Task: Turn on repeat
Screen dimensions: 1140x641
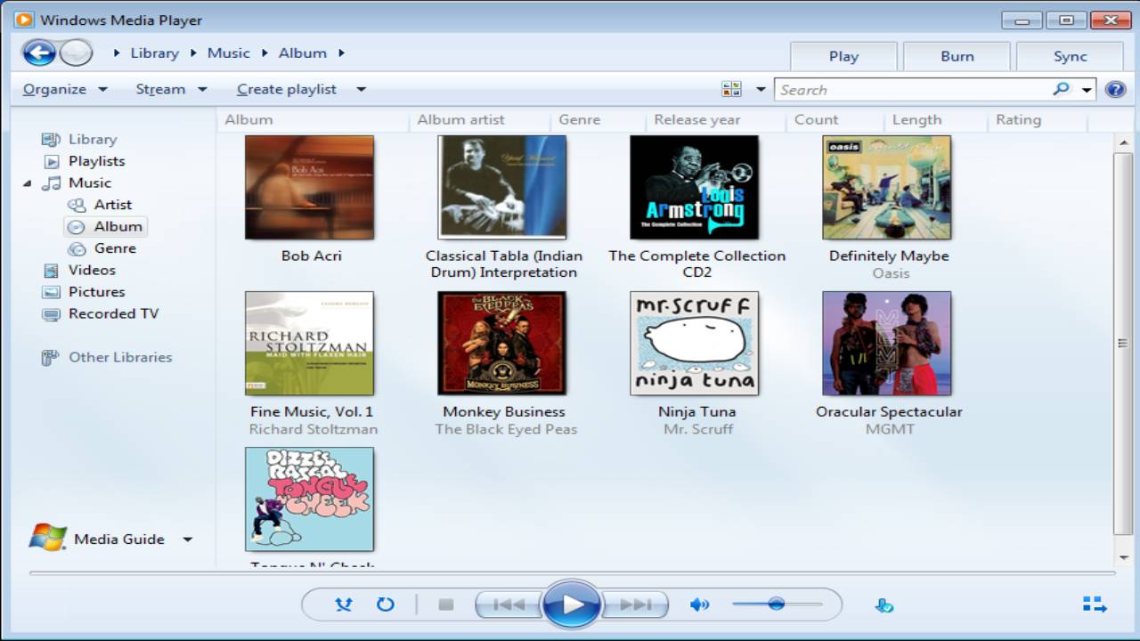Action: pyautogui.click(x=385, y=604)
